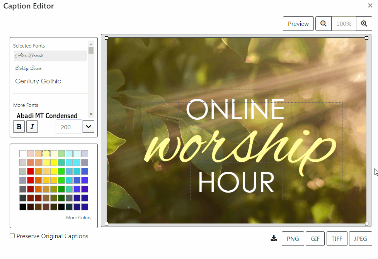Click the download image icon
Screen dimensions: 378x259
coord(274,238)
